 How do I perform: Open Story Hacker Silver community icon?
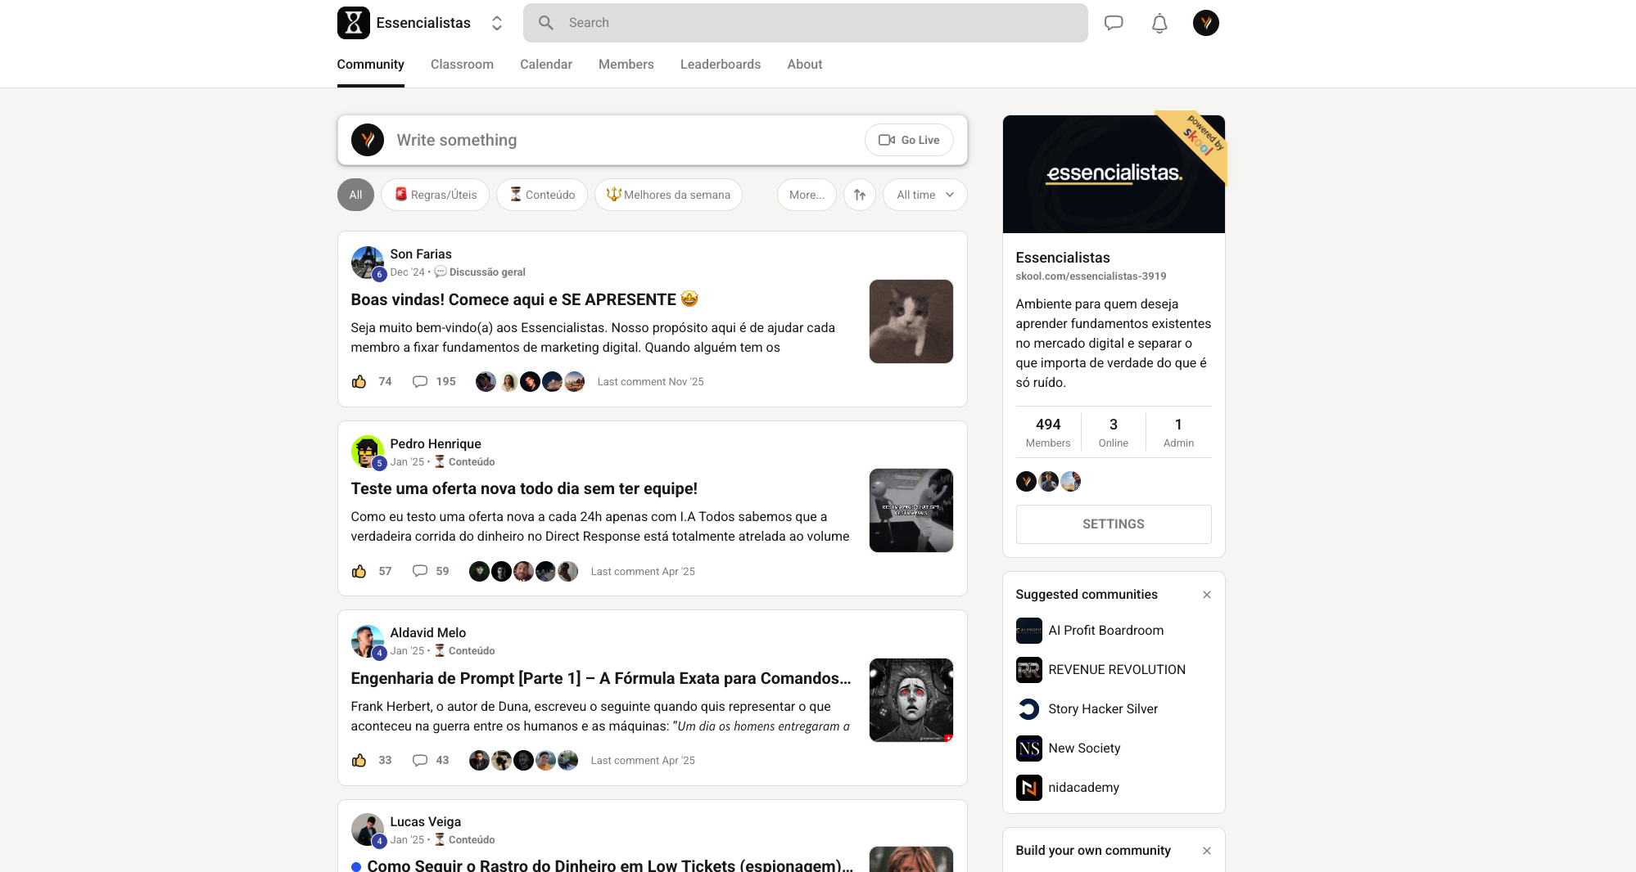pos(1029,709)
